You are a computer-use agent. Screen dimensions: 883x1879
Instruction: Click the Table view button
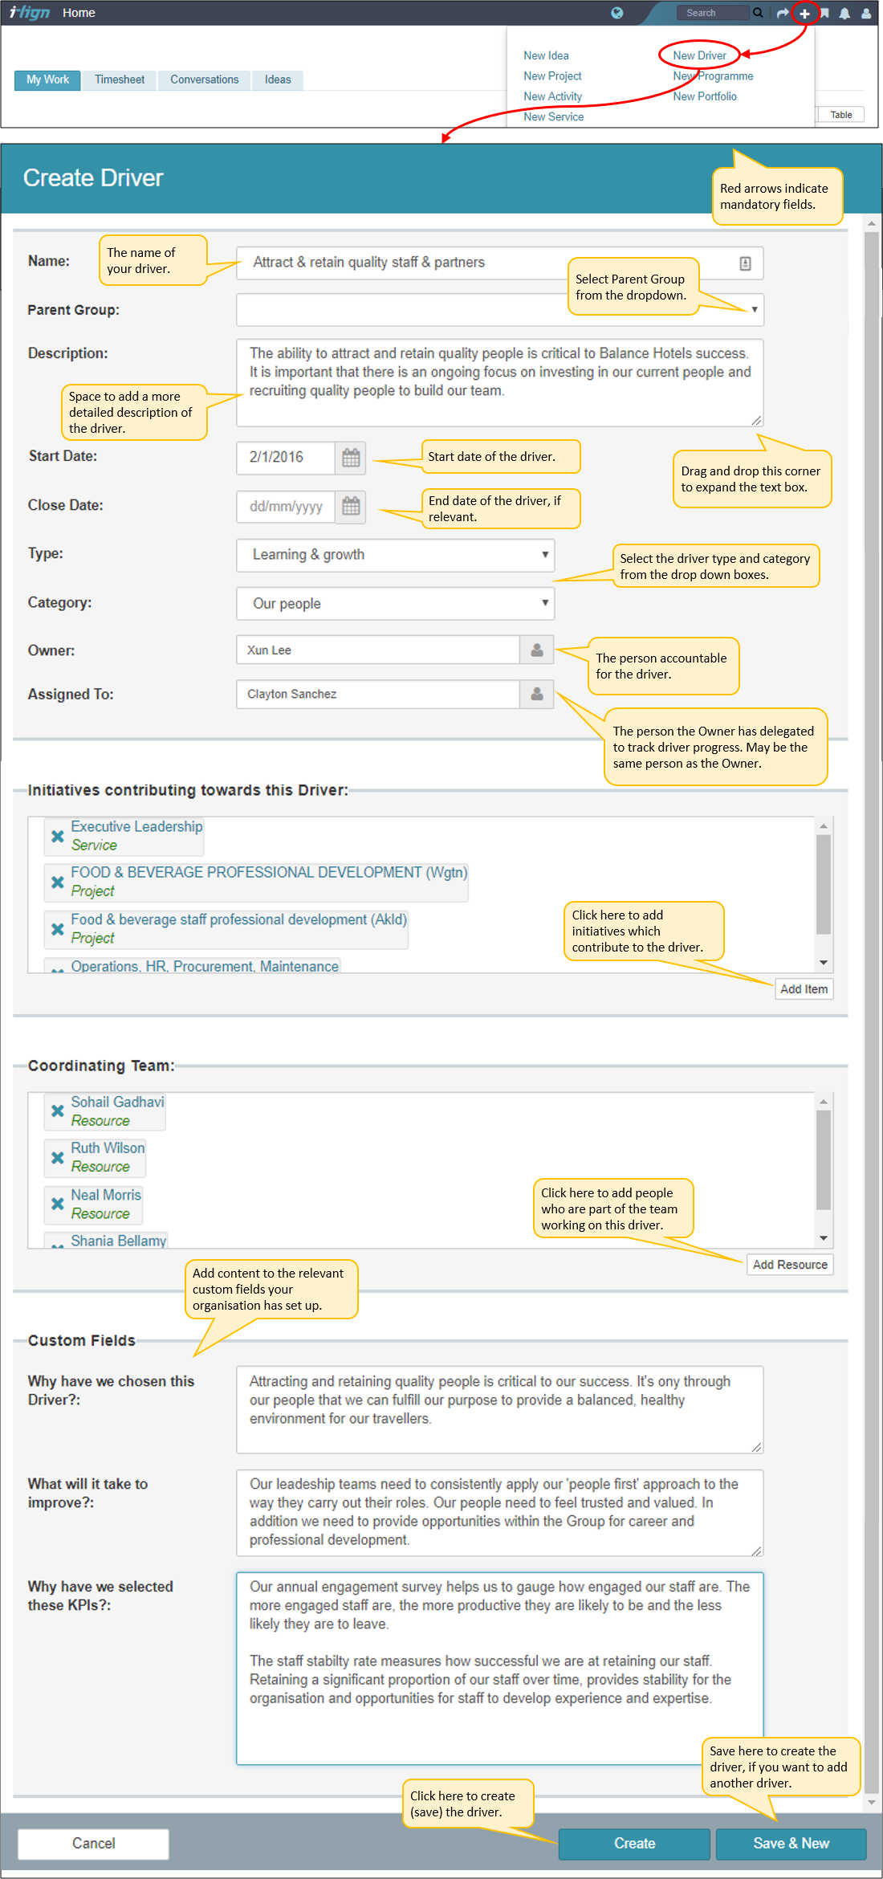pyautogui.click(x=841, y=115)
